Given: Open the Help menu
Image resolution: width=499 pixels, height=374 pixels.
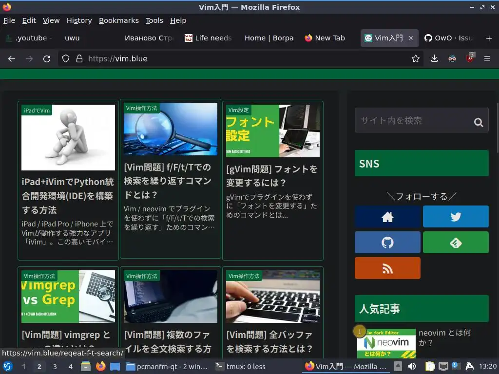Looking at the screenshot, I should [178, 20].
